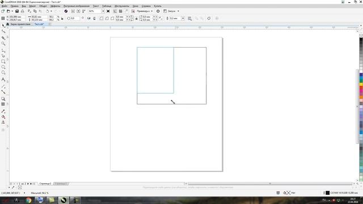Click the Open folder icon

click(x=9, y=11)
